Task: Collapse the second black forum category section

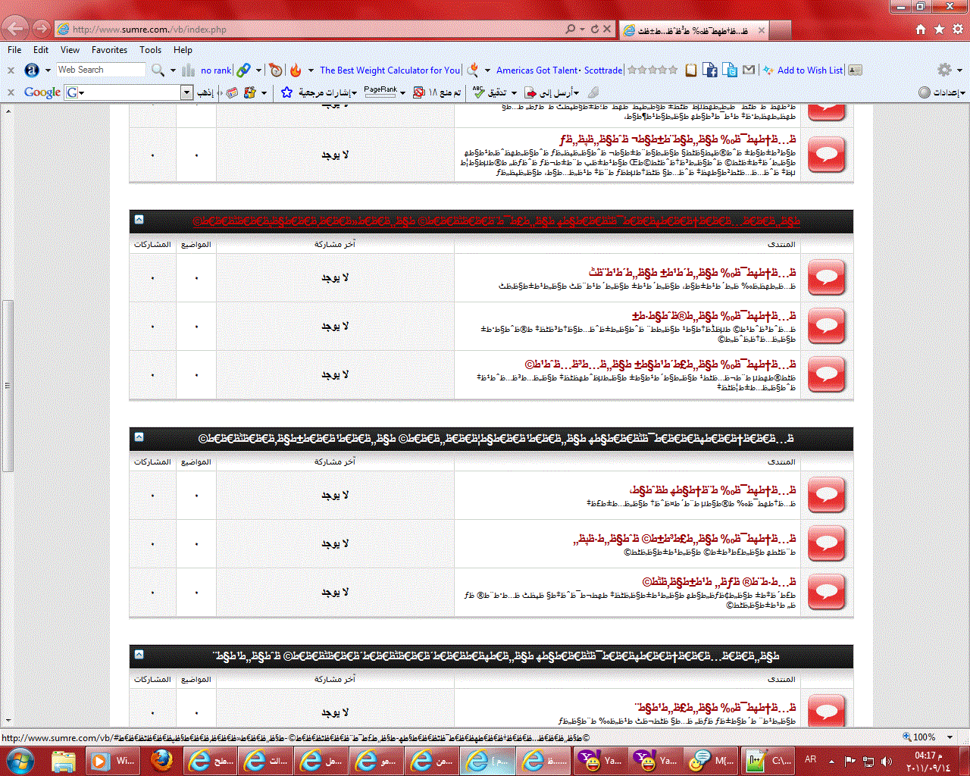Action: [139, 437]
